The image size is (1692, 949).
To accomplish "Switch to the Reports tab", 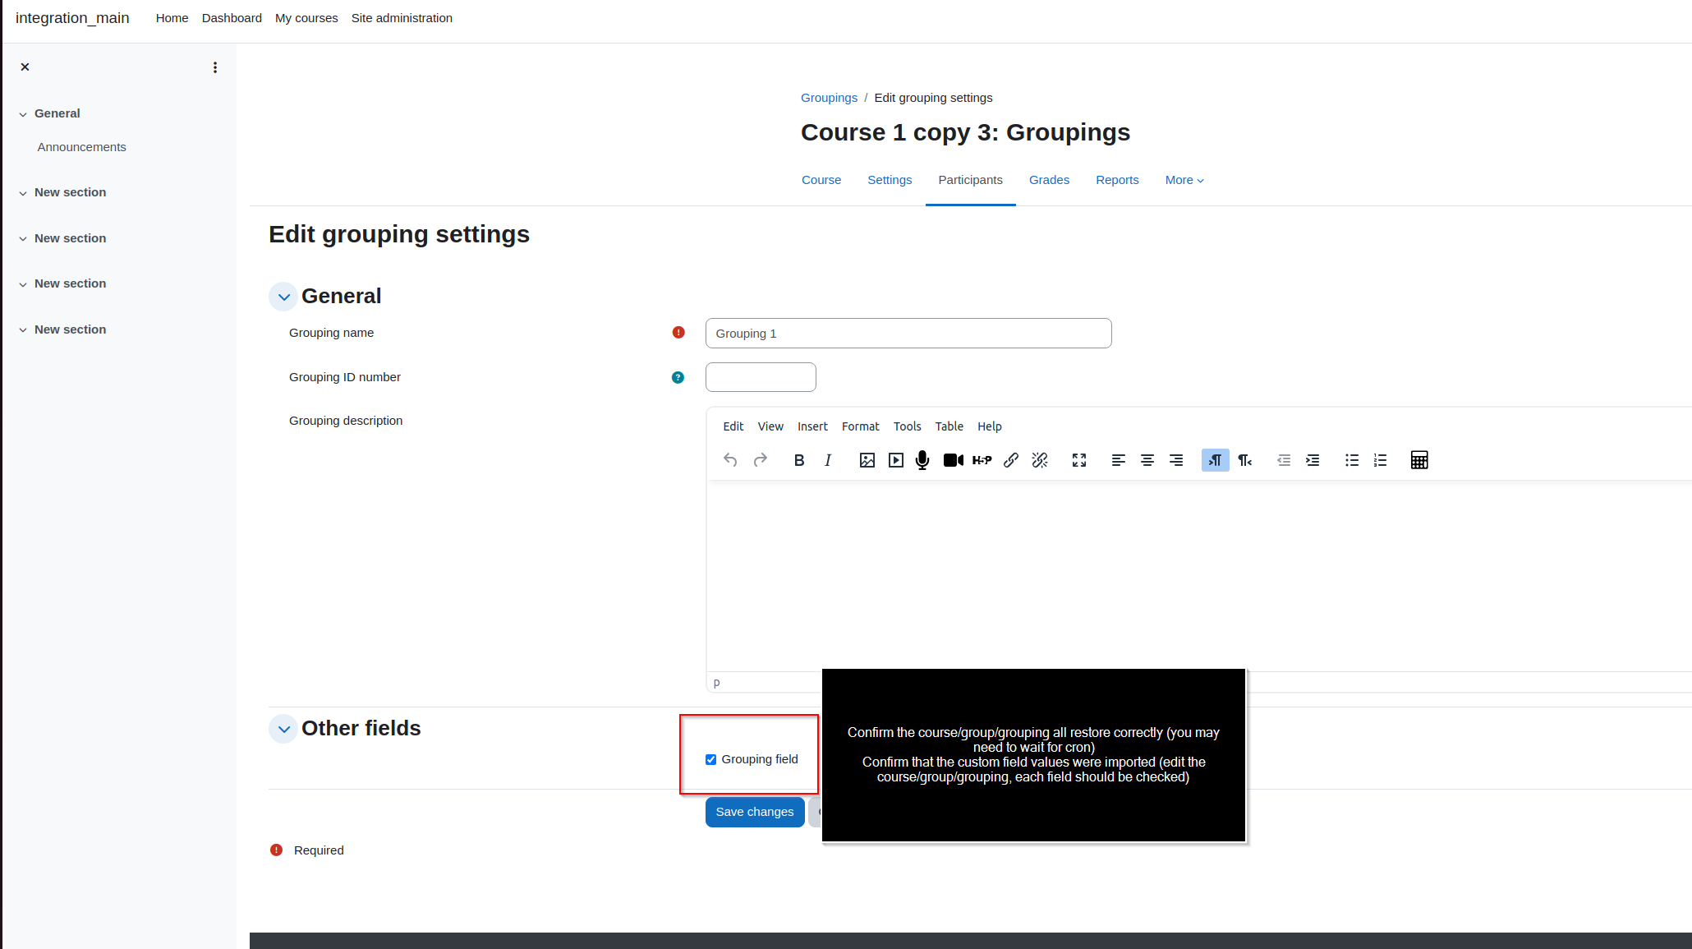I will pos(1117,180).
